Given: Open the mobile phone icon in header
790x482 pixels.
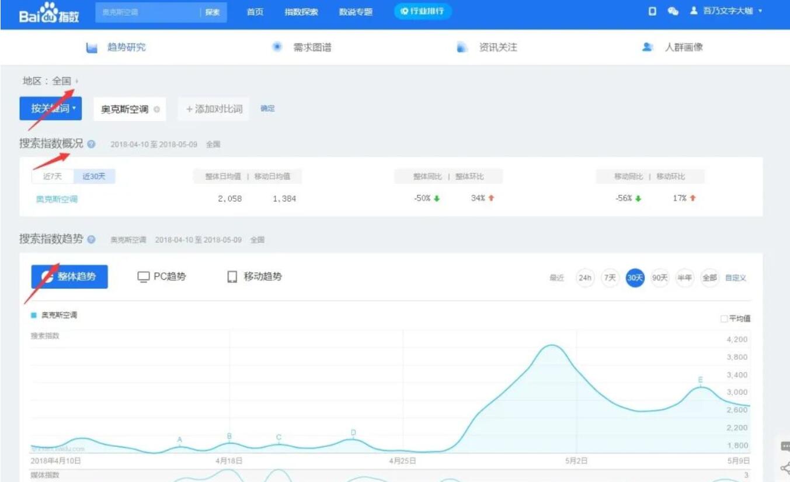Looking at the screenshot, I should point(653,12).
